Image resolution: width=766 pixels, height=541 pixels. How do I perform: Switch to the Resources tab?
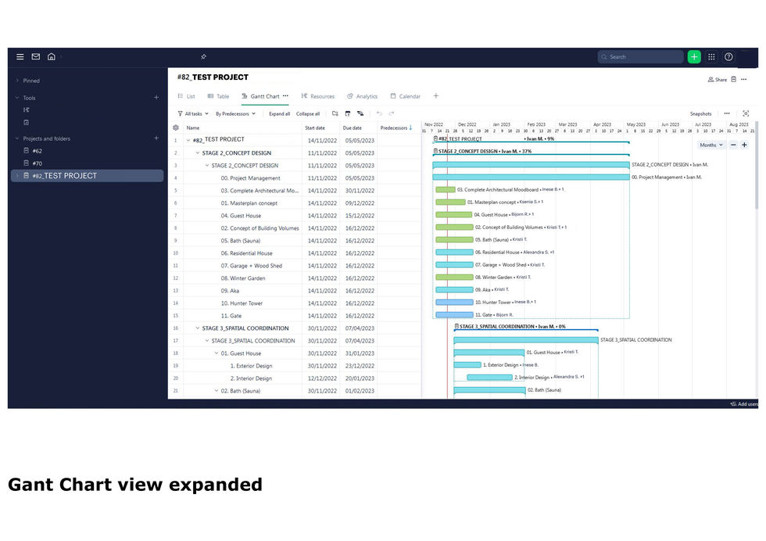pyautogui.click(x=318, y=96)
